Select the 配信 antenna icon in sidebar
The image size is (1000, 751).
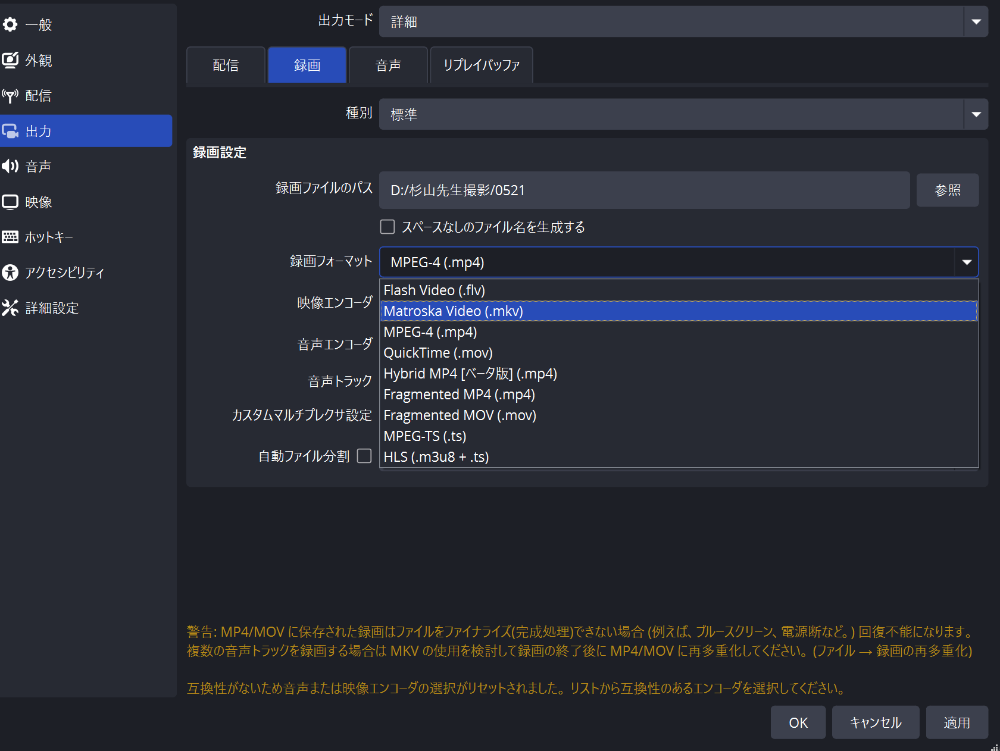[x=10, y=96]
